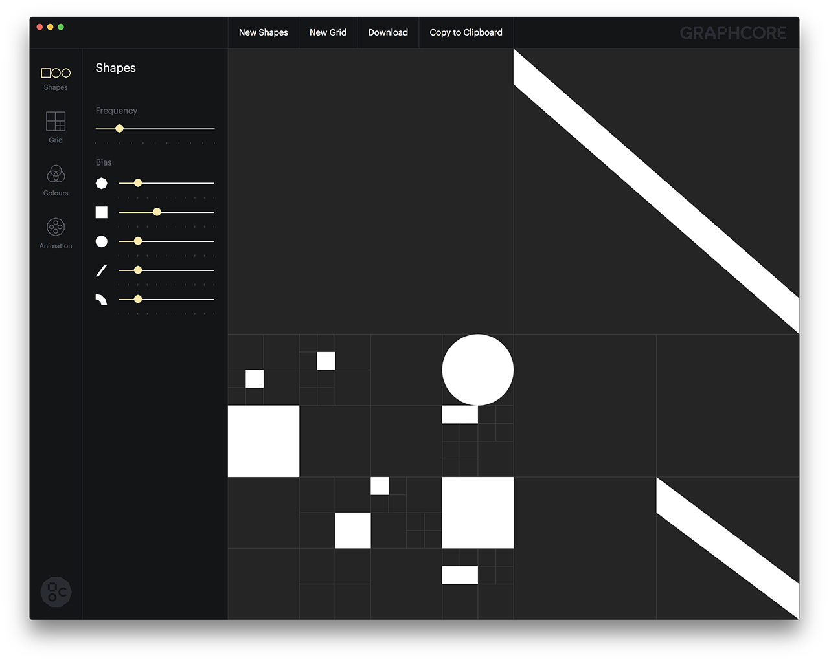Click the Frequency slider handle
Viewport: 829px width, 662px height.
(x=119, y=129)
